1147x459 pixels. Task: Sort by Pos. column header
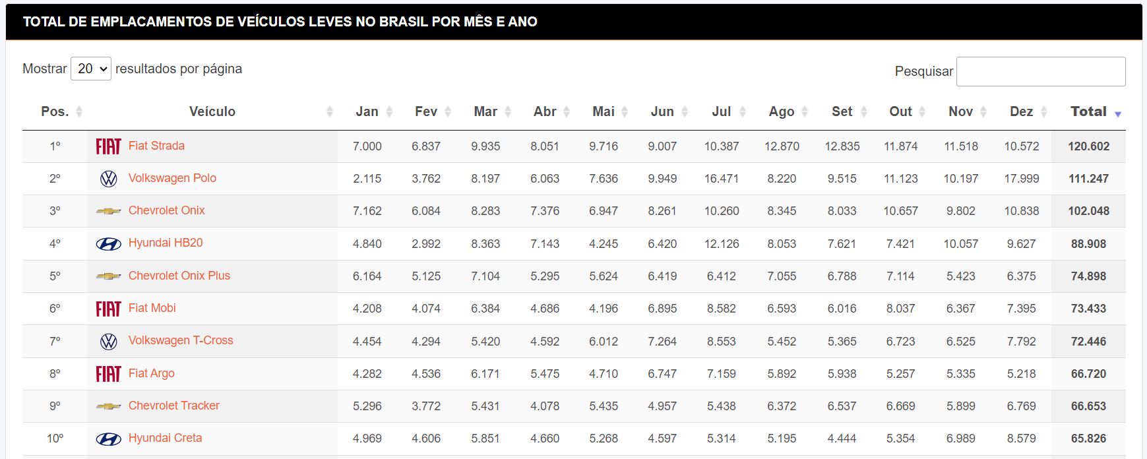[x=55, y=111]
